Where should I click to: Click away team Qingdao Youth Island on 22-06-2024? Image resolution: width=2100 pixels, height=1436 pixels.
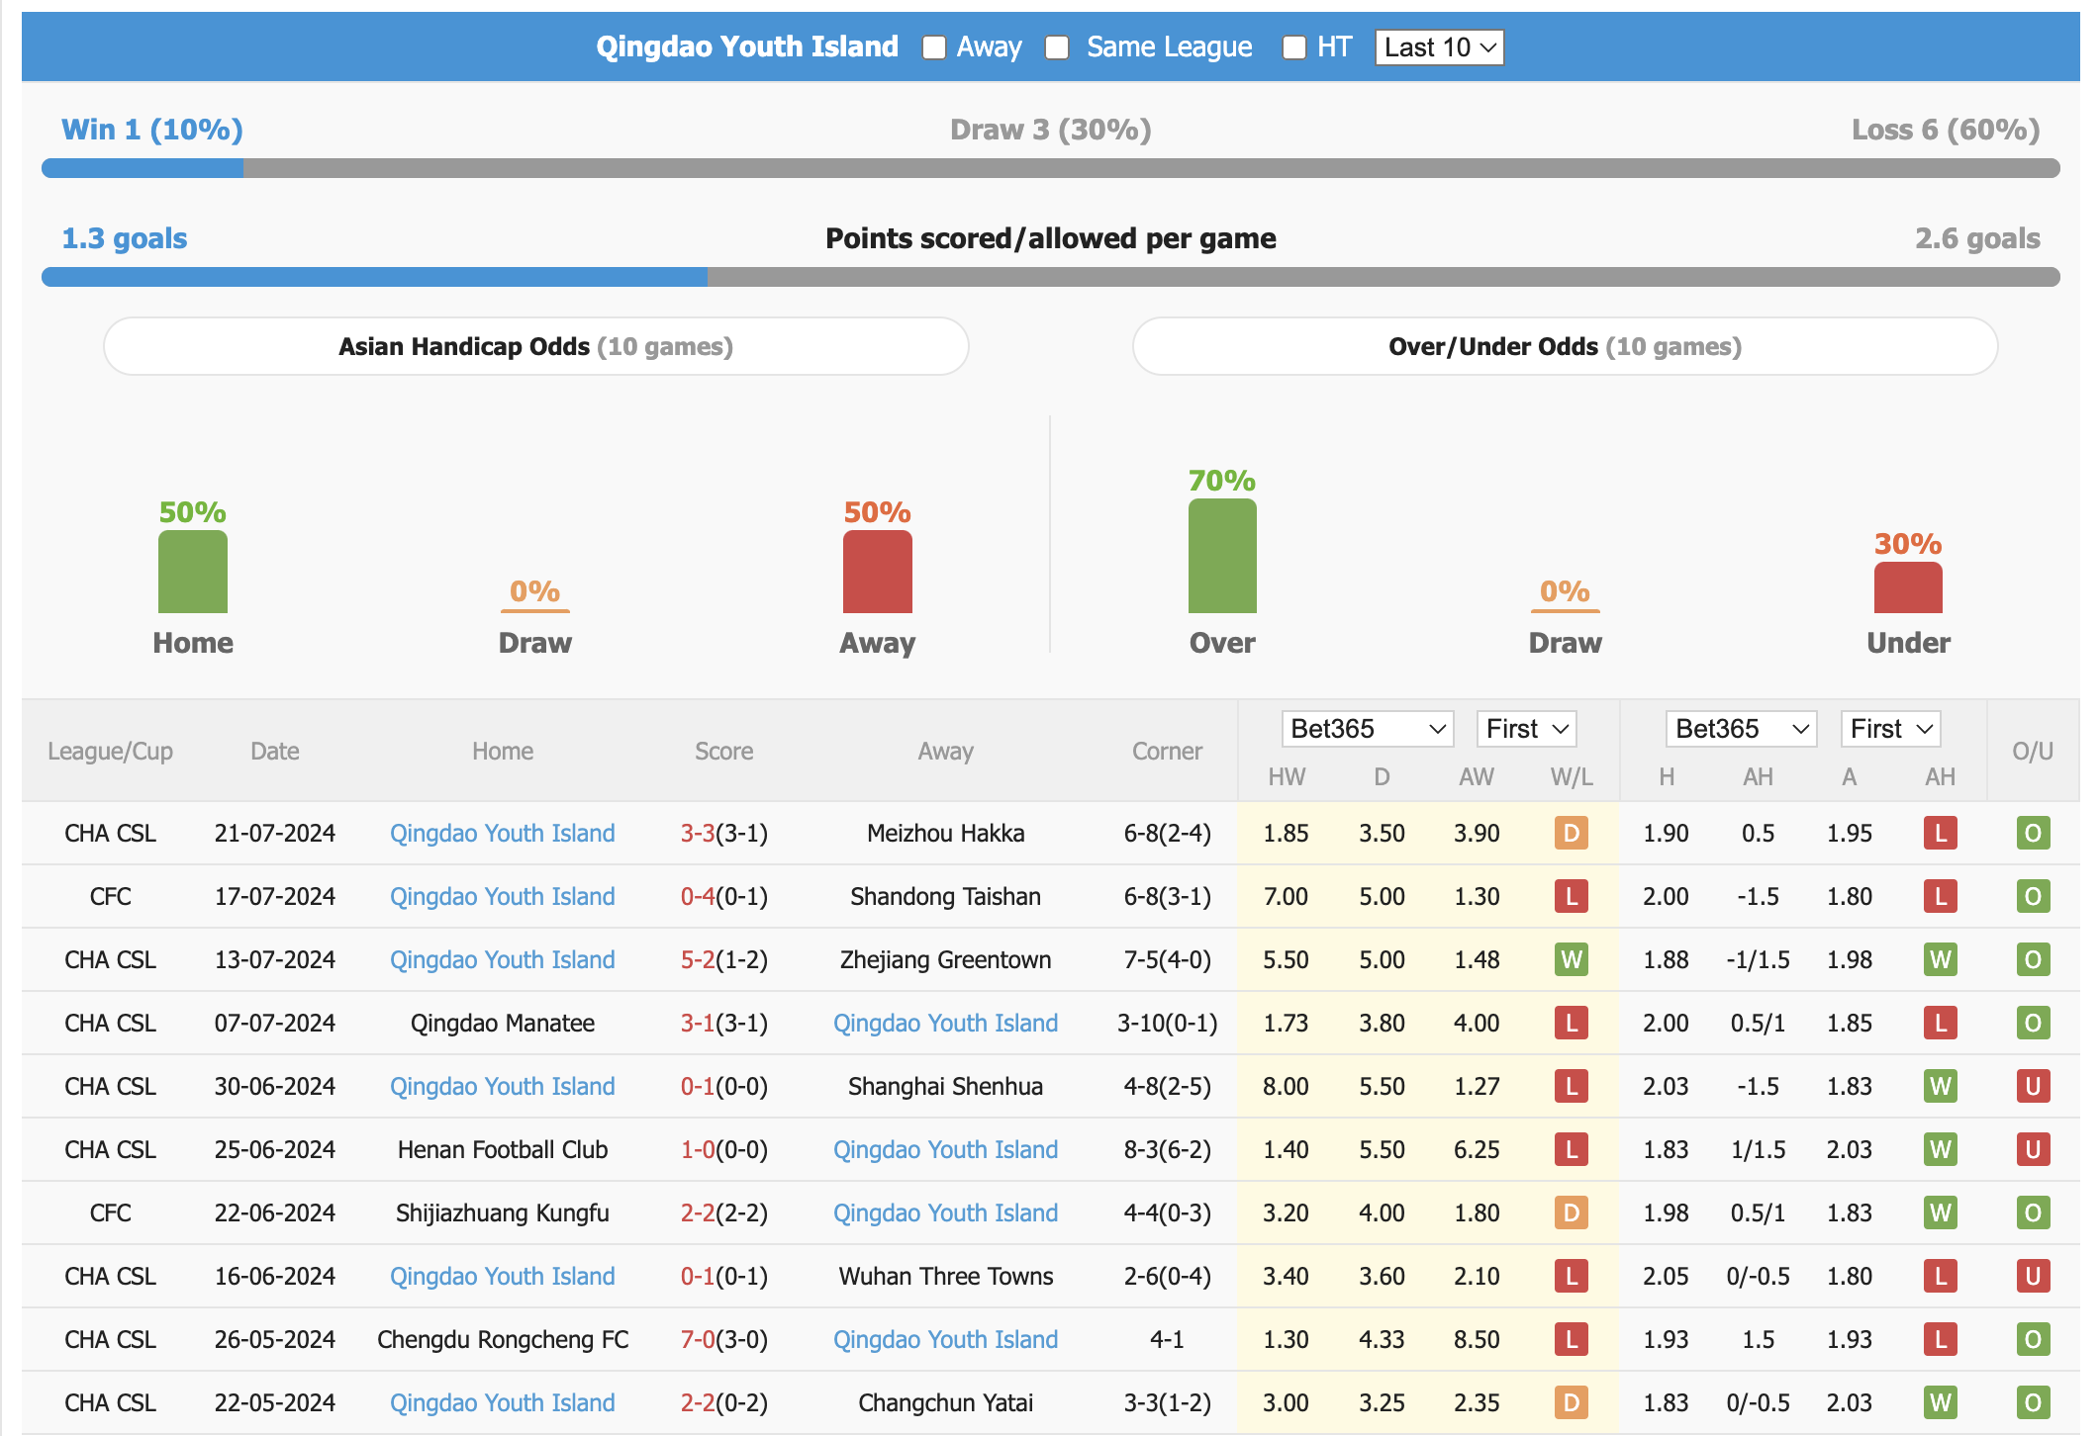pos(945,1213)
